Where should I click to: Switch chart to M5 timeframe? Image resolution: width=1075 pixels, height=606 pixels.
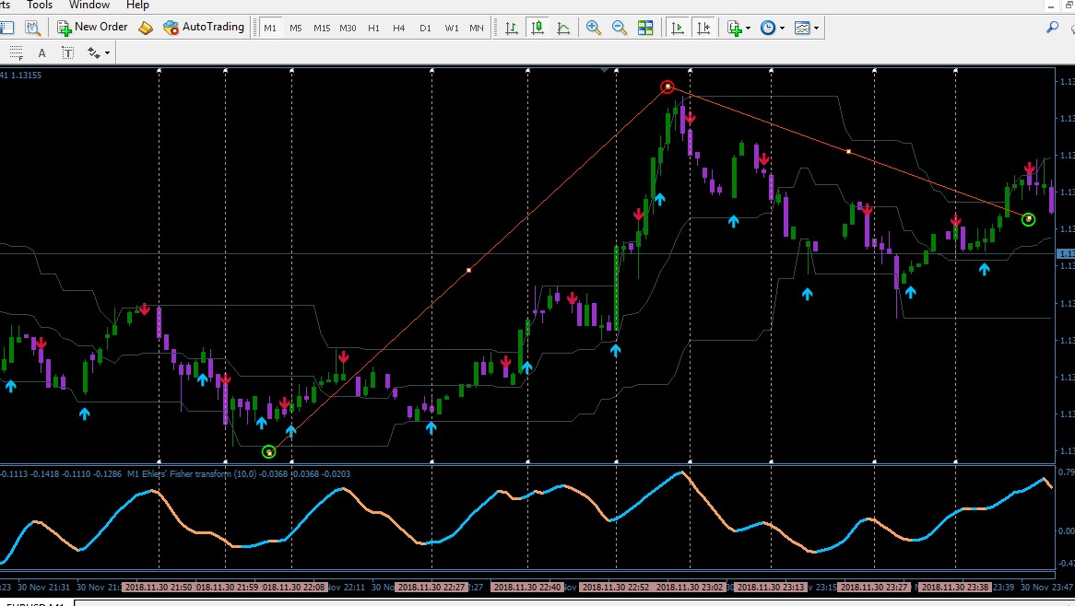click(296, 28)
